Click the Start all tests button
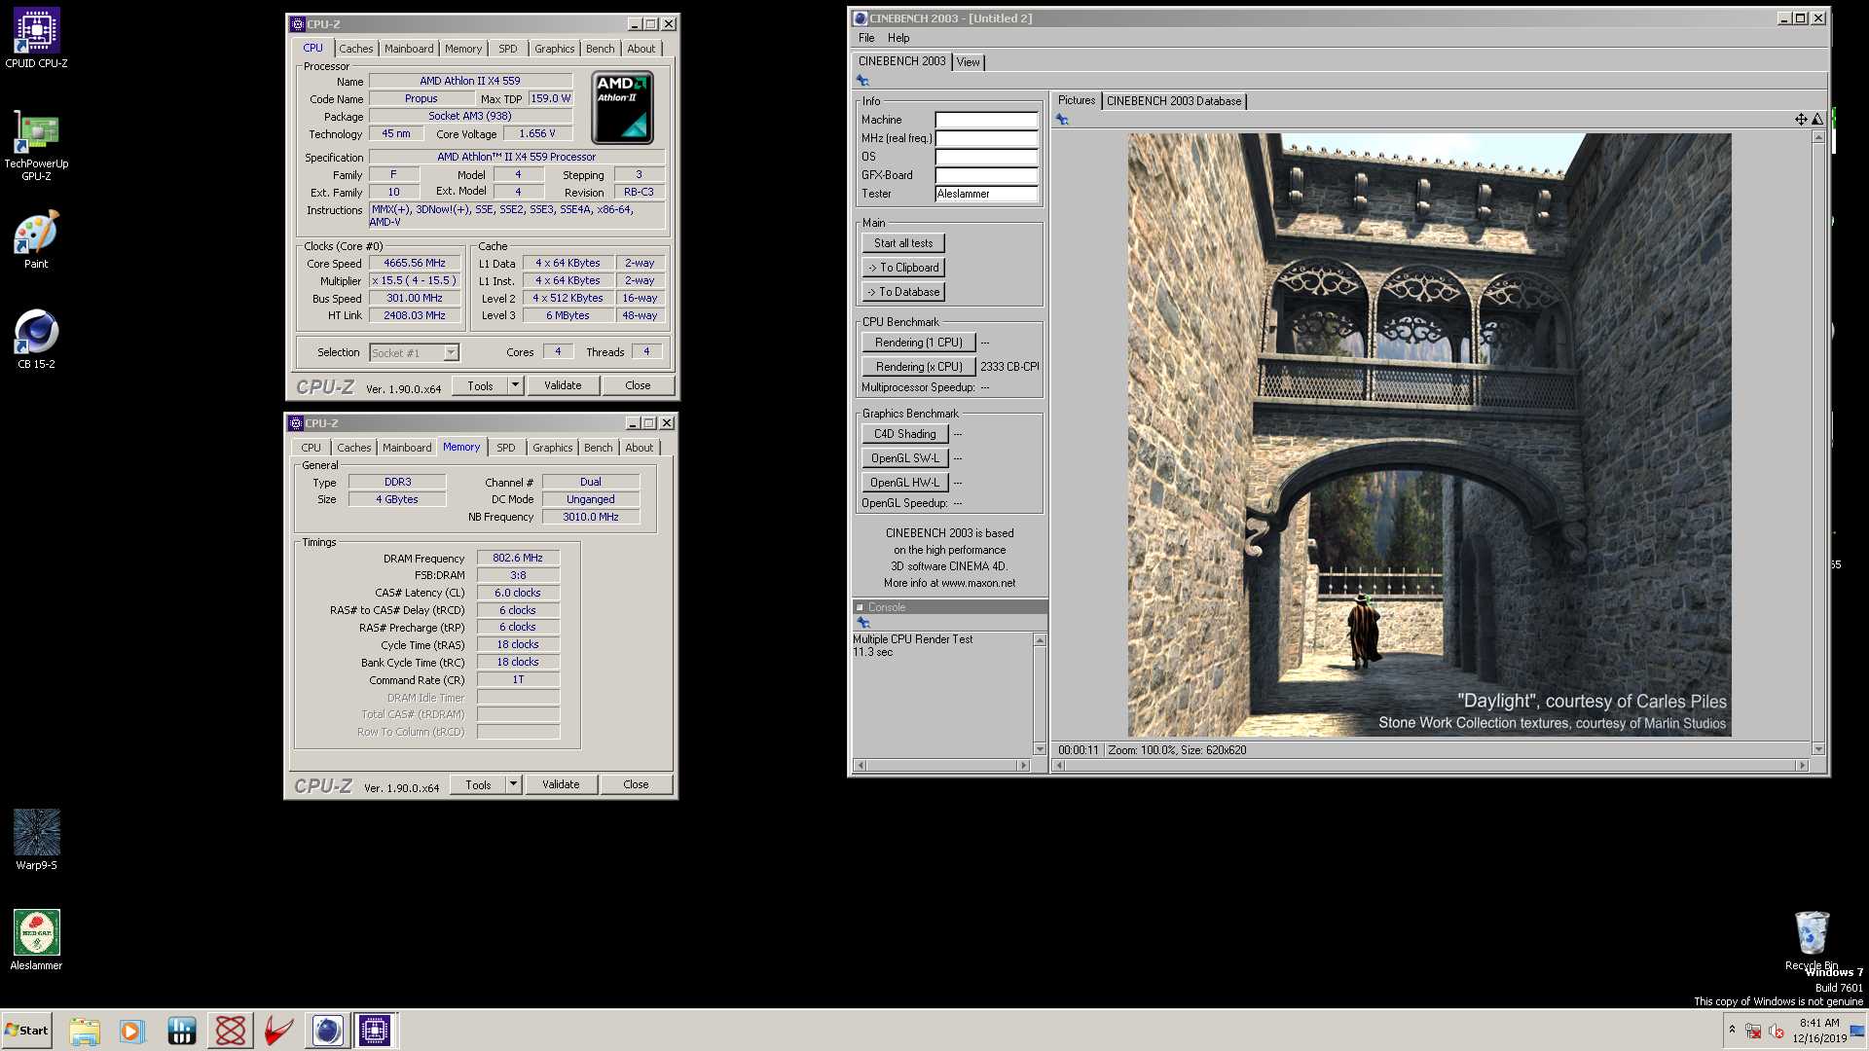 pyautogui.click(x=903, y=243)
